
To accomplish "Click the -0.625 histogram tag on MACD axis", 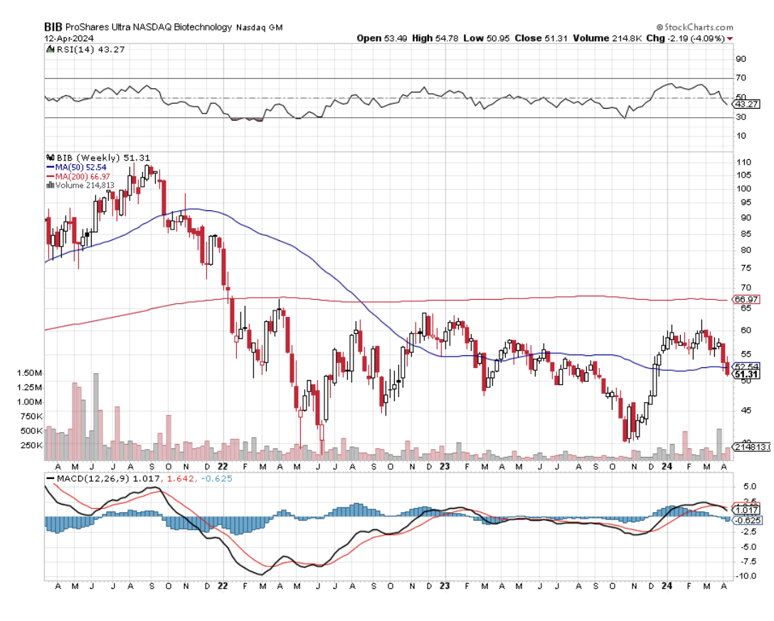I will (748, 520).
